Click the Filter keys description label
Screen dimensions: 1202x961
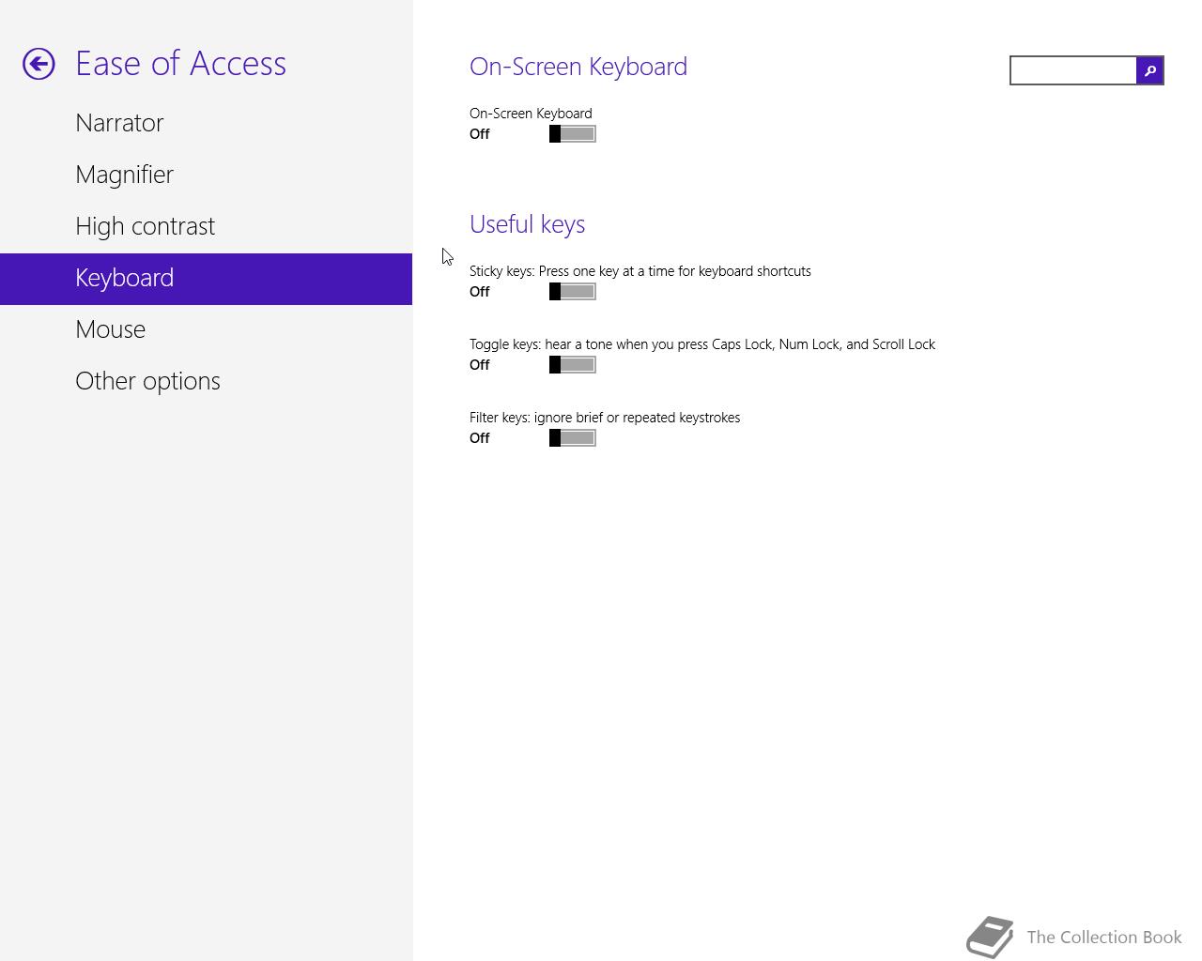coord(604,418)
